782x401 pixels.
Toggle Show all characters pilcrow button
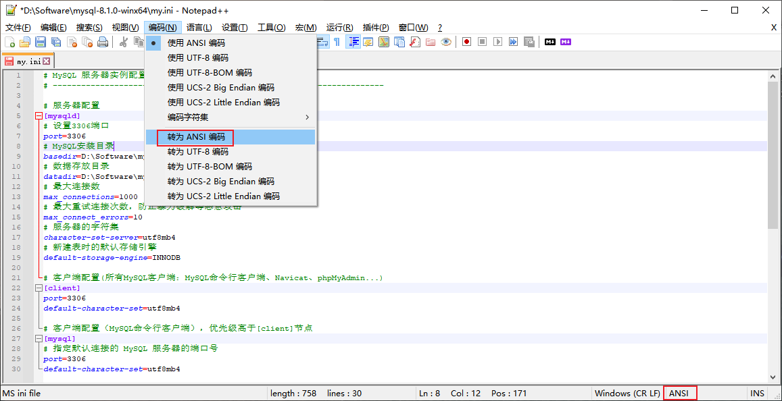point(337,42)
